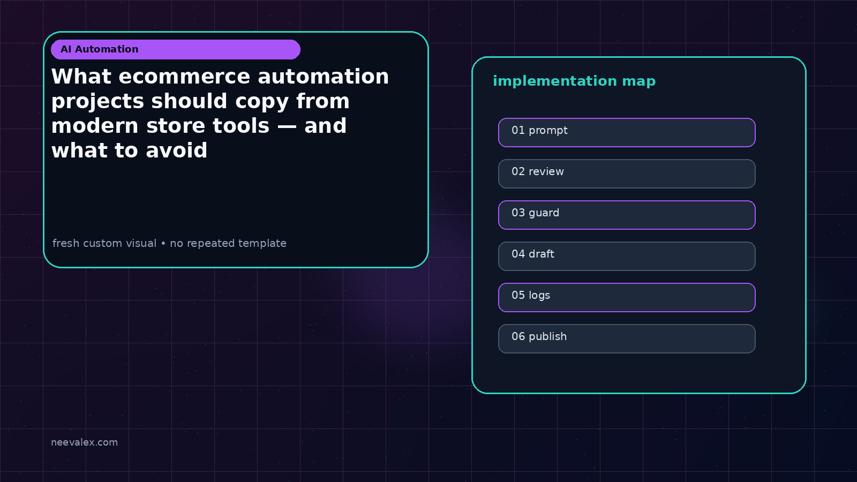This screenshot has width=857, height=482.
Task: Pick the '05 logs' step
Action: click(x=627, y=297)
